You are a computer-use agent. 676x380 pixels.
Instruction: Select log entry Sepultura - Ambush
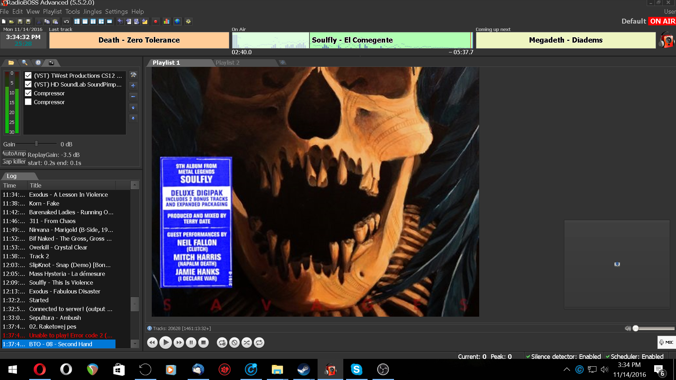point(58,318)
